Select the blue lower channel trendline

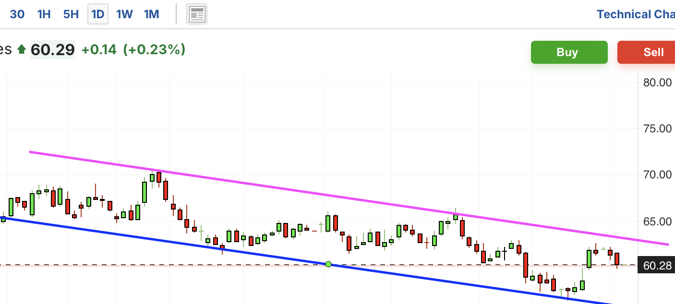point(307,261)
